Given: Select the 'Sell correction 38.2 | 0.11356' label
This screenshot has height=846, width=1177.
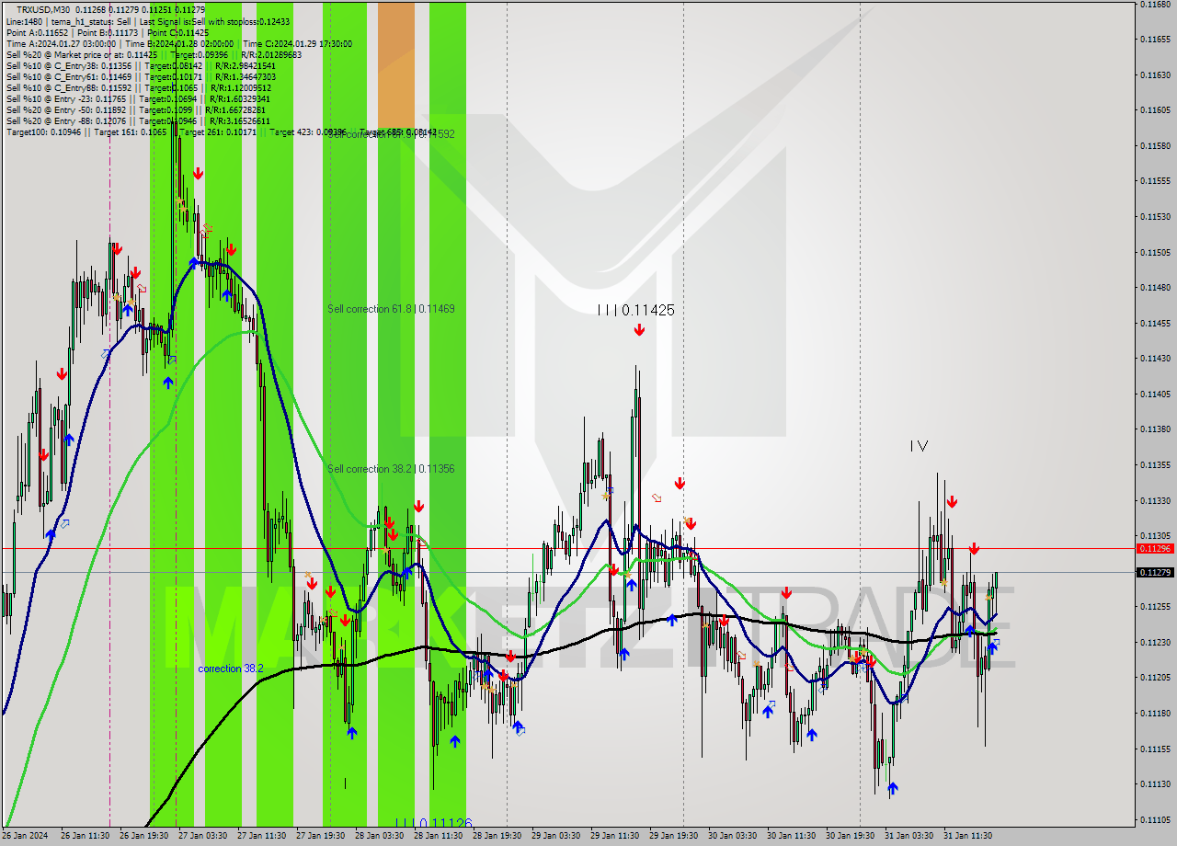Looking at the screenshot, I should 391,469.
